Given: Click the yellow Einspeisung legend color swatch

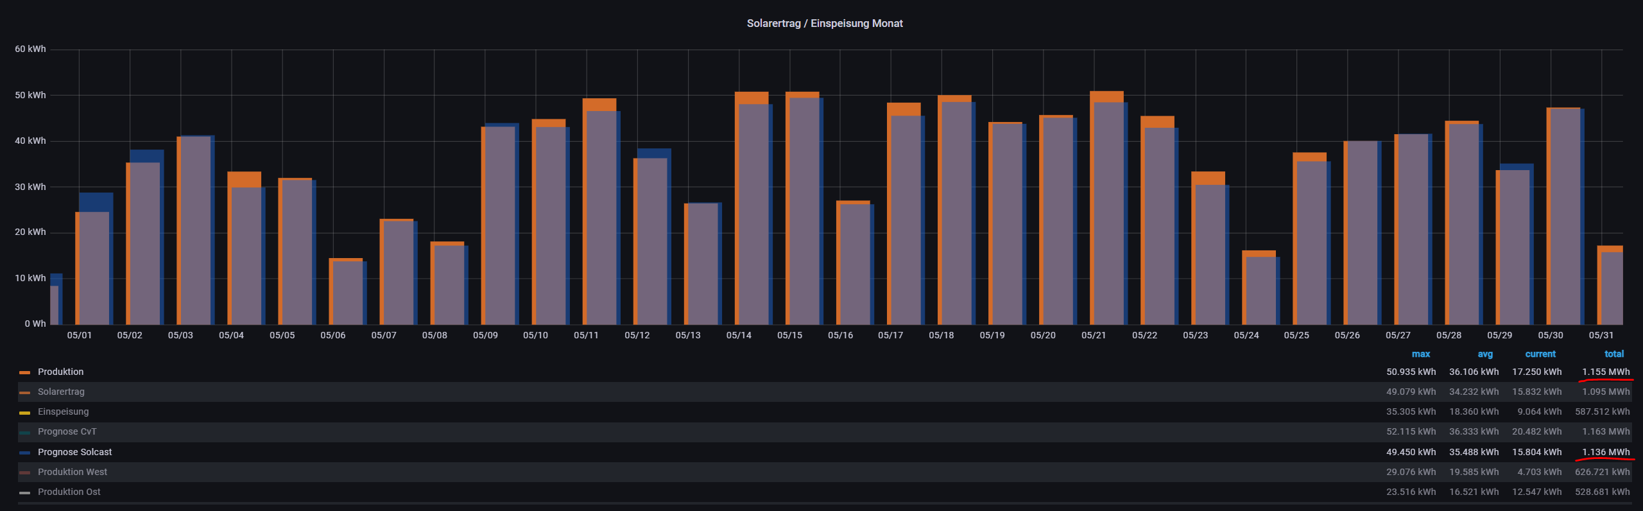Looking at the screenshot, I should point(24,412).
